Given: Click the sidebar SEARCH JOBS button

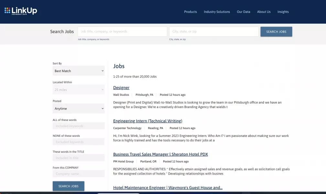Looking at the screenshot, I should coord(69,186).
